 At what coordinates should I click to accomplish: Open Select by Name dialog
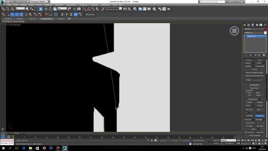coord(32,9)
